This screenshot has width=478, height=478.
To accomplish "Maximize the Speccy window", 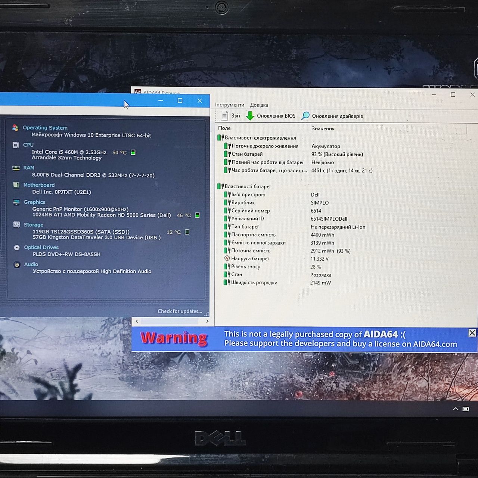I will (180, 100).
